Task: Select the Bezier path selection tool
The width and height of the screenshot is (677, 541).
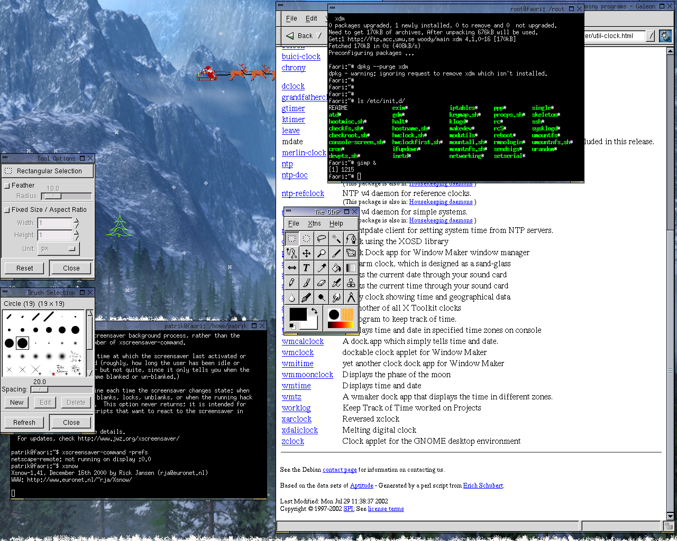Action: (351, 238)
